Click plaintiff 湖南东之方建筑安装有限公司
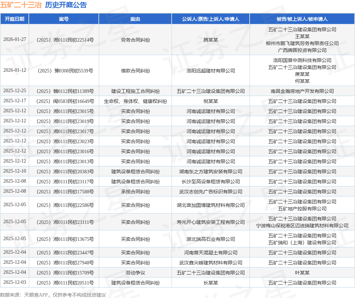The width and height of the screenshot is (355, 298). coord(210,172)
